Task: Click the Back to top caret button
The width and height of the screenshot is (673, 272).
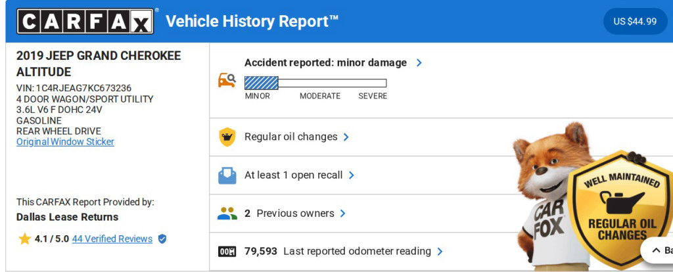Action: tap(657, 250)
